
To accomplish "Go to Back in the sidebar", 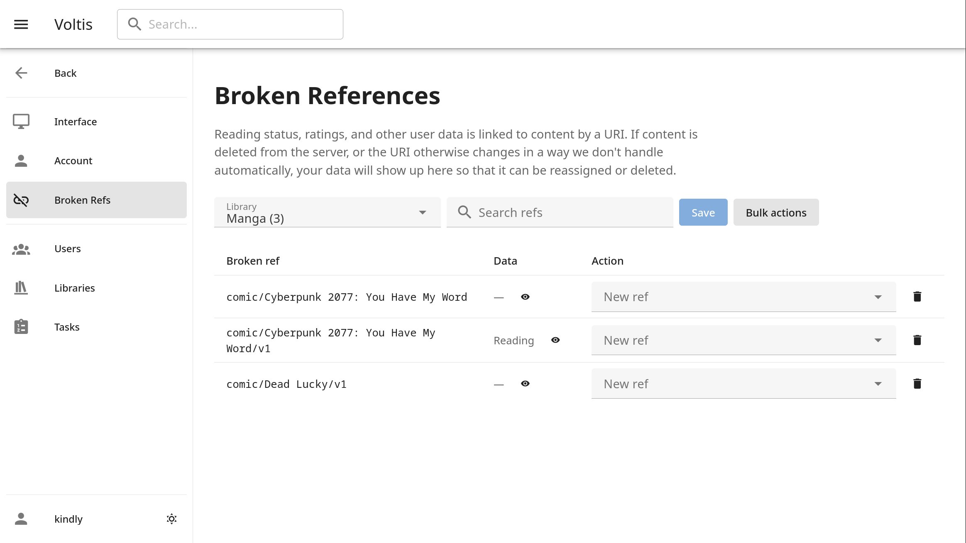I will [65, 73].
